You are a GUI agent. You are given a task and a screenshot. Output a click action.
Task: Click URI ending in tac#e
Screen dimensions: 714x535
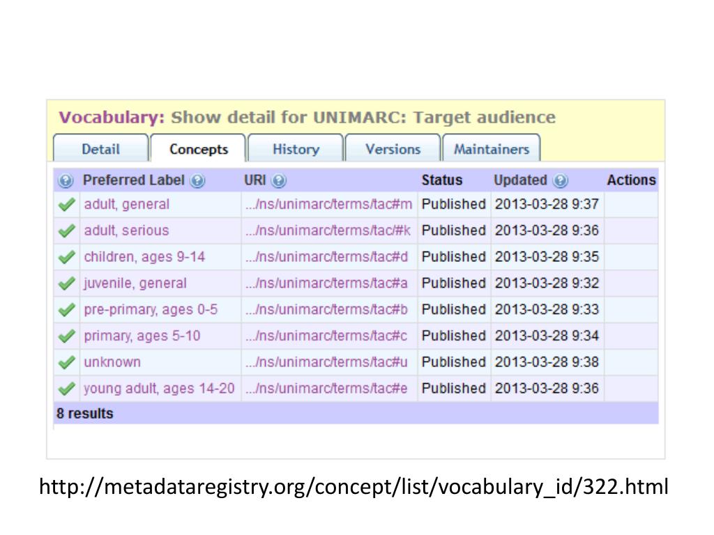[x=326, y=389]
